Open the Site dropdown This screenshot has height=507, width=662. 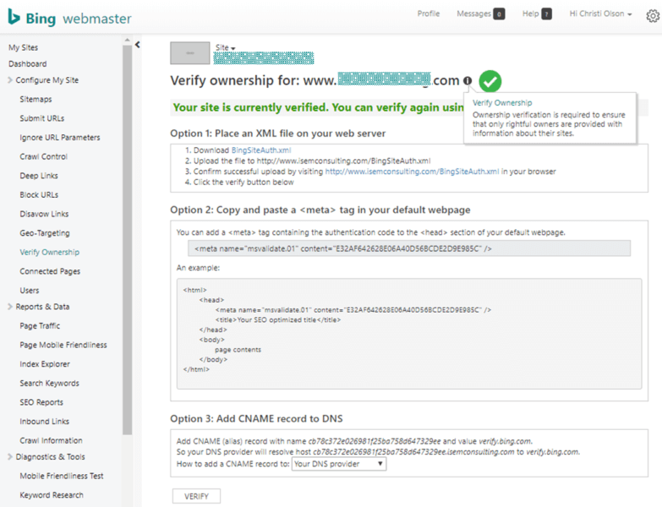(x=225, y=47)
